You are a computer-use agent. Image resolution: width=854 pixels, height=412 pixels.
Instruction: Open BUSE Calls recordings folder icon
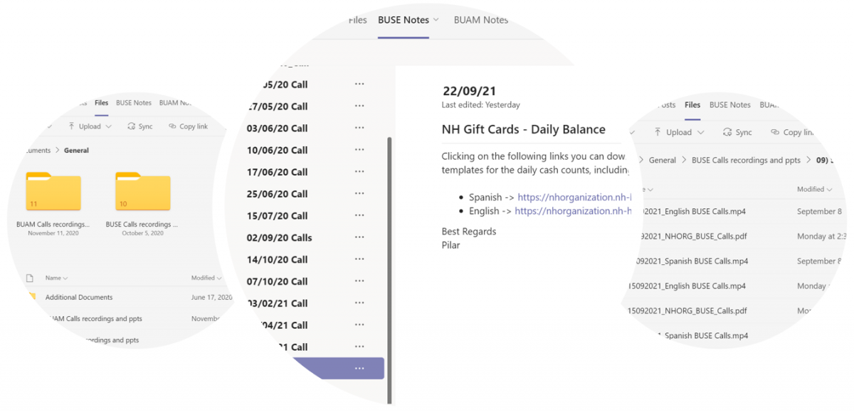point(143,192)
